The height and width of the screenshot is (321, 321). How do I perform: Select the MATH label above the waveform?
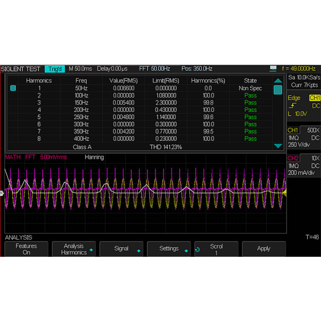pos(12,157)
